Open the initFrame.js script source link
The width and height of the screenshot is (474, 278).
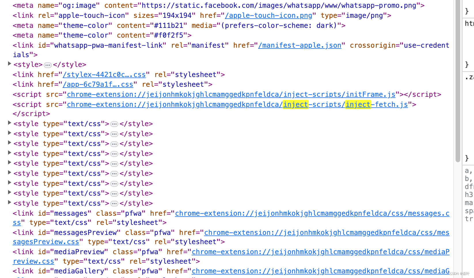pyautogui.click(x=231, y=94)
